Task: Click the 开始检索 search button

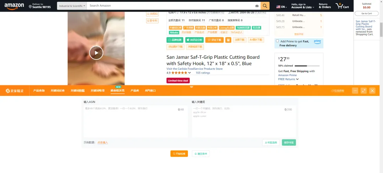Action: point(179,154)
